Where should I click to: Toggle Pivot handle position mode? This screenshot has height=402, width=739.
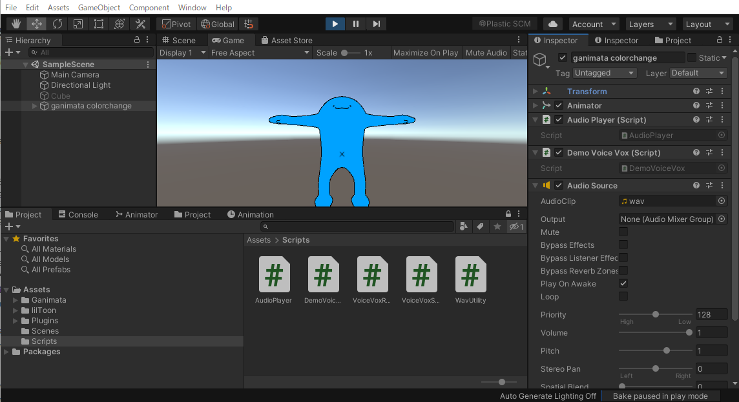point(174,24)
